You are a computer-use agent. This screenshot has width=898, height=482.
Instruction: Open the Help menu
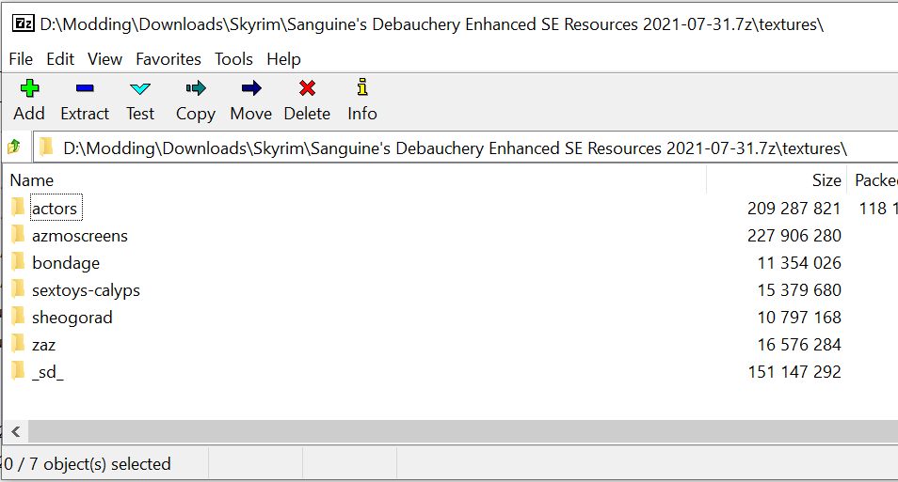coord(283,59)
